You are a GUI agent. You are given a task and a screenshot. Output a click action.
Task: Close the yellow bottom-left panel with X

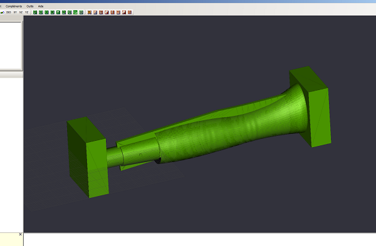pyautogui.click(x=21, y=235)
